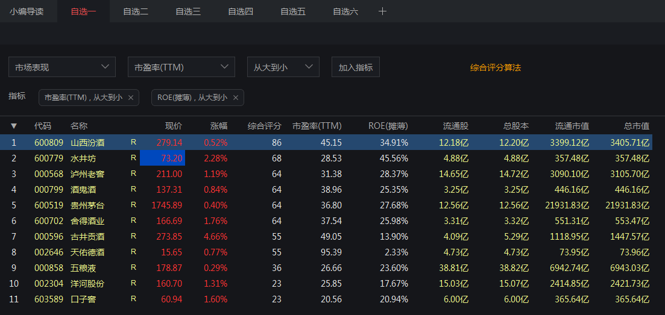Sort by the 流通股 column header
665x315 pixels.
point(456,126)
